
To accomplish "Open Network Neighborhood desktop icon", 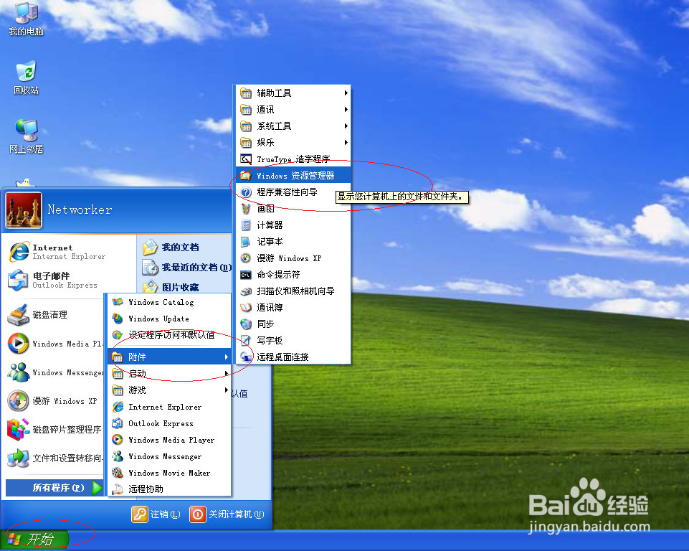I will point(26,137).
